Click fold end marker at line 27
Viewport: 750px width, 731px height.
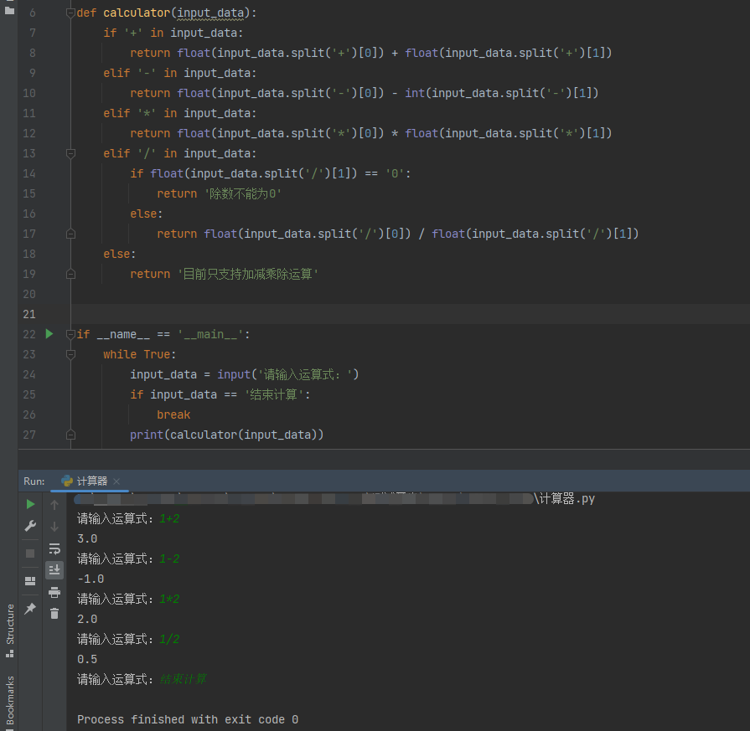pos(70,435)
